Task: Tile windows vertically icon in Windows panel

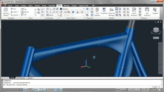Action: point(140,12)
